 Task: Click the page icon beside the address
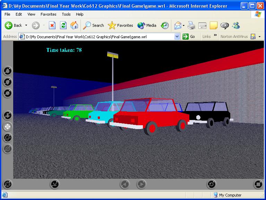22,37
